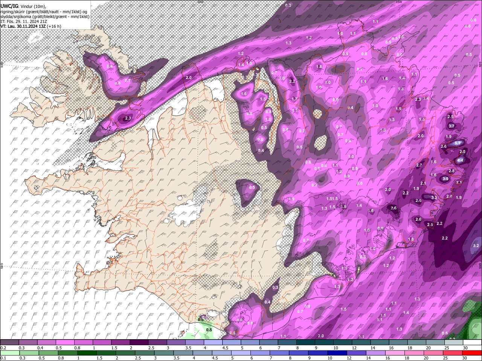Click the 25 label in the lower legend row

click(446, 358)
